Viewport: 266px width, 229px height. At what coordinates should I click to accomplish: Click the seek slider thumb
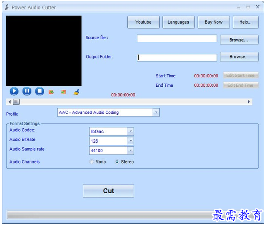(x=16, y=102)
